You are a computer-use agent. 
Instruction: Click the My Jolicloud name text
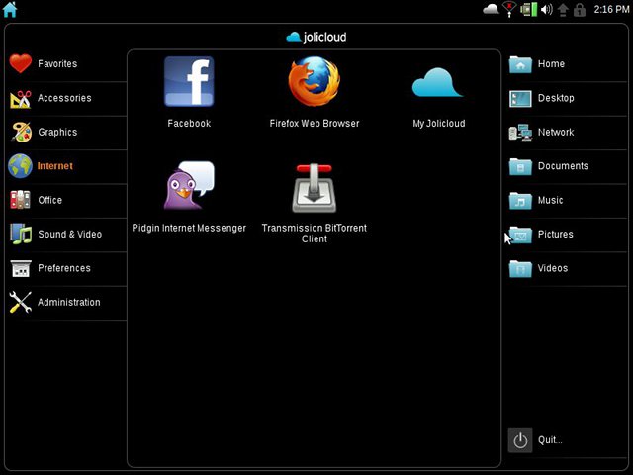[x=439, y=124]
